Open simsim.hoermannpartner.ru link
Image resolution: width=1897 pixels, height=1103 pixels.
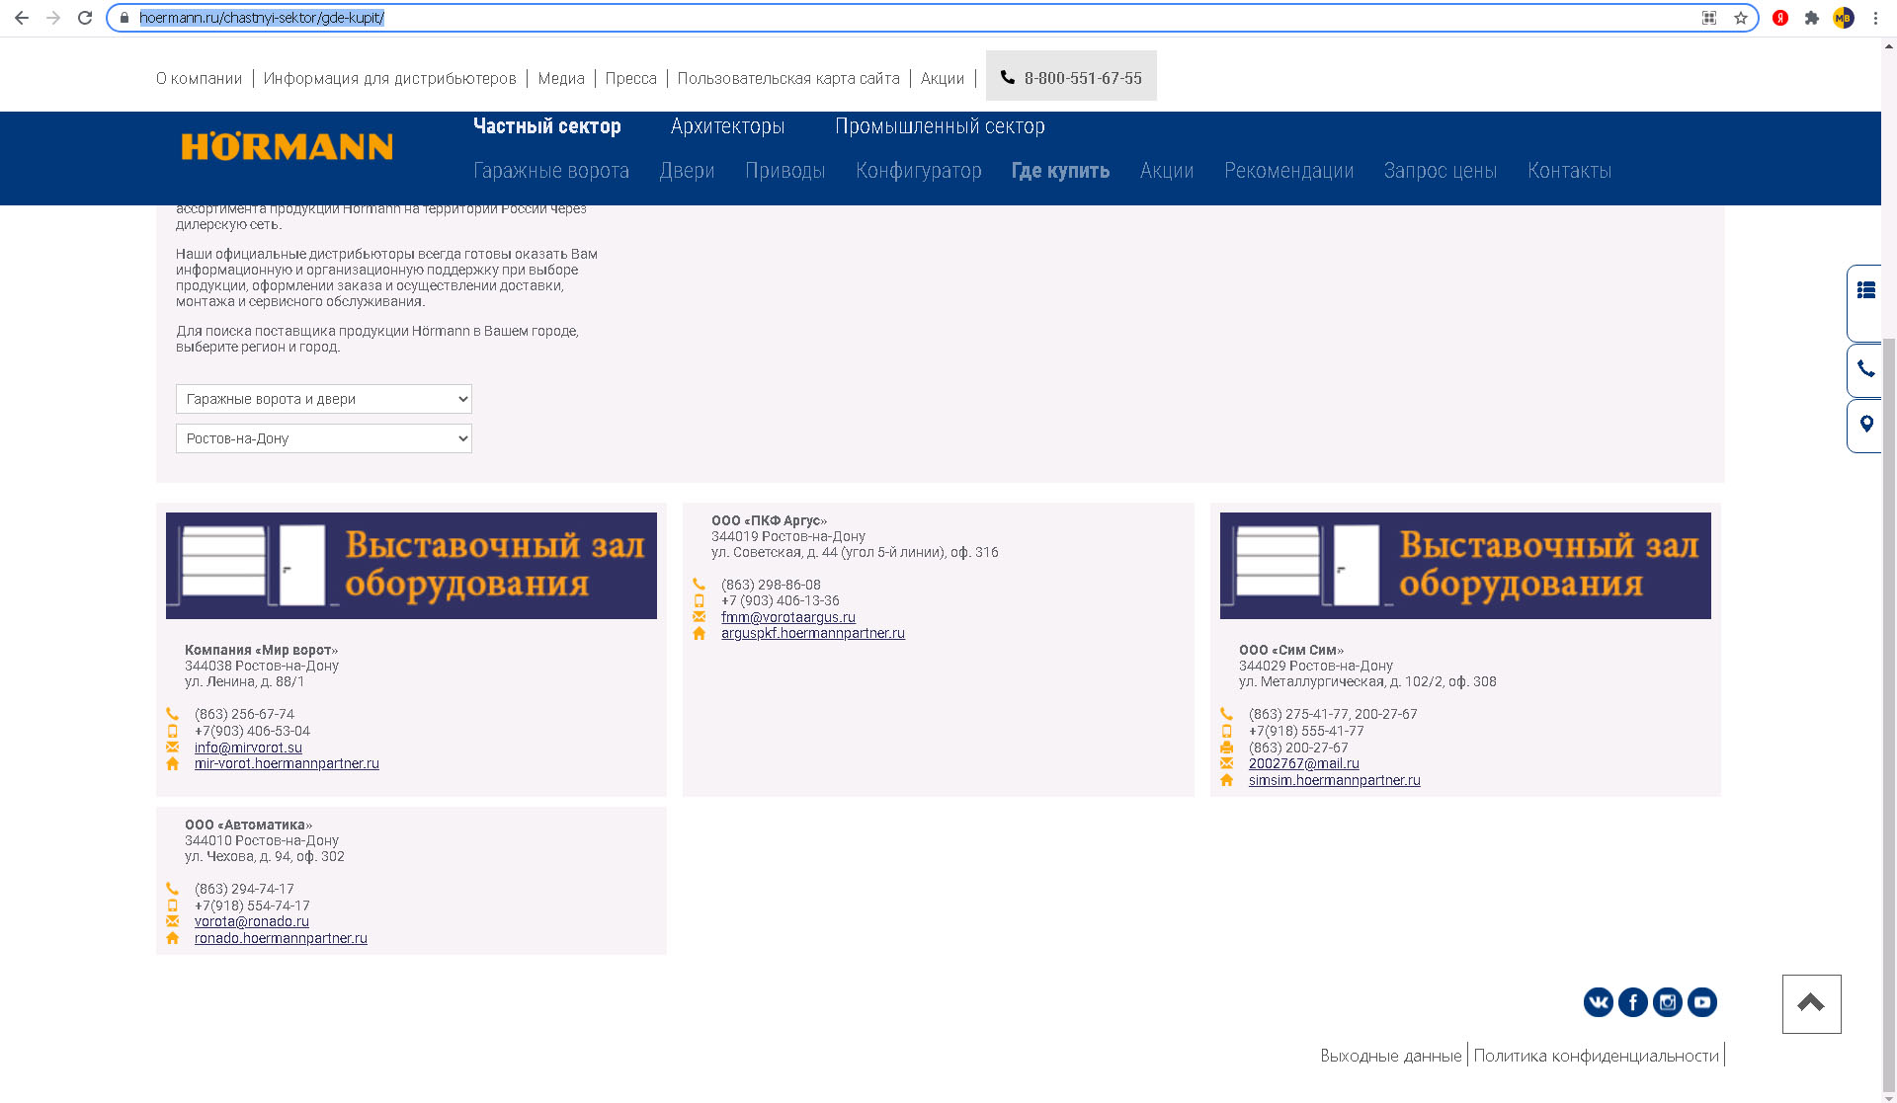point(1335,780)
